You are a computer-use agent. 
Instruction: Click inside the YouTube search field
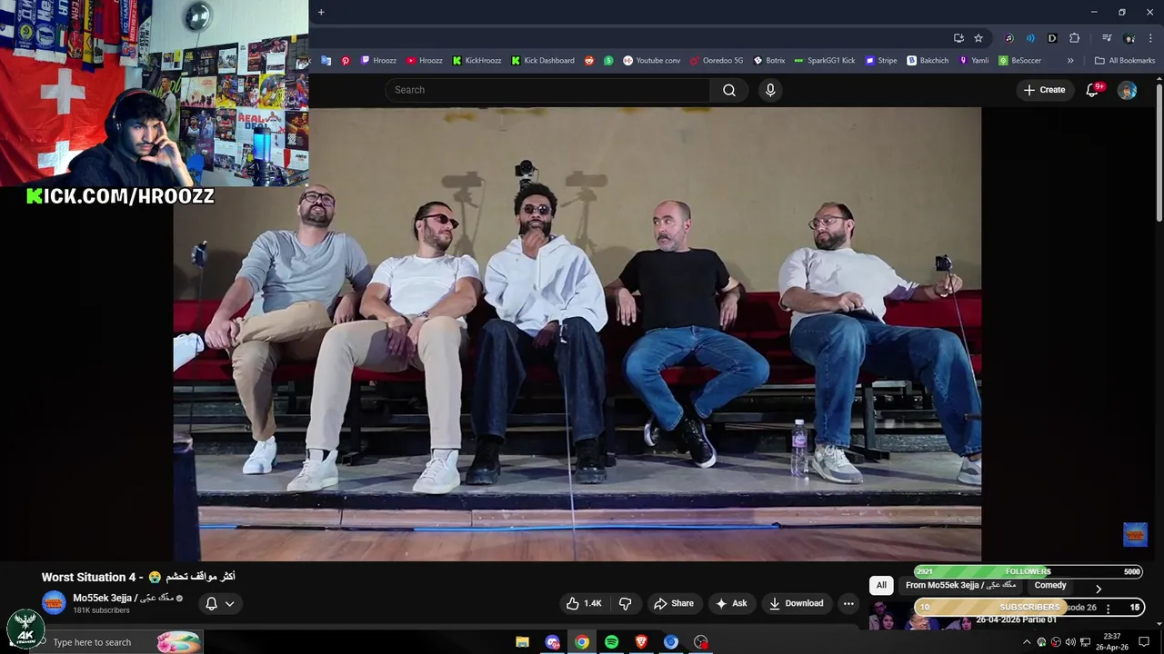547,90
